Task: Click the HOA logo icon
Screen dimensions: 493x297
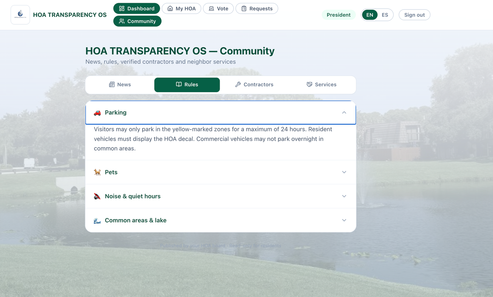Action: (20, 15)
